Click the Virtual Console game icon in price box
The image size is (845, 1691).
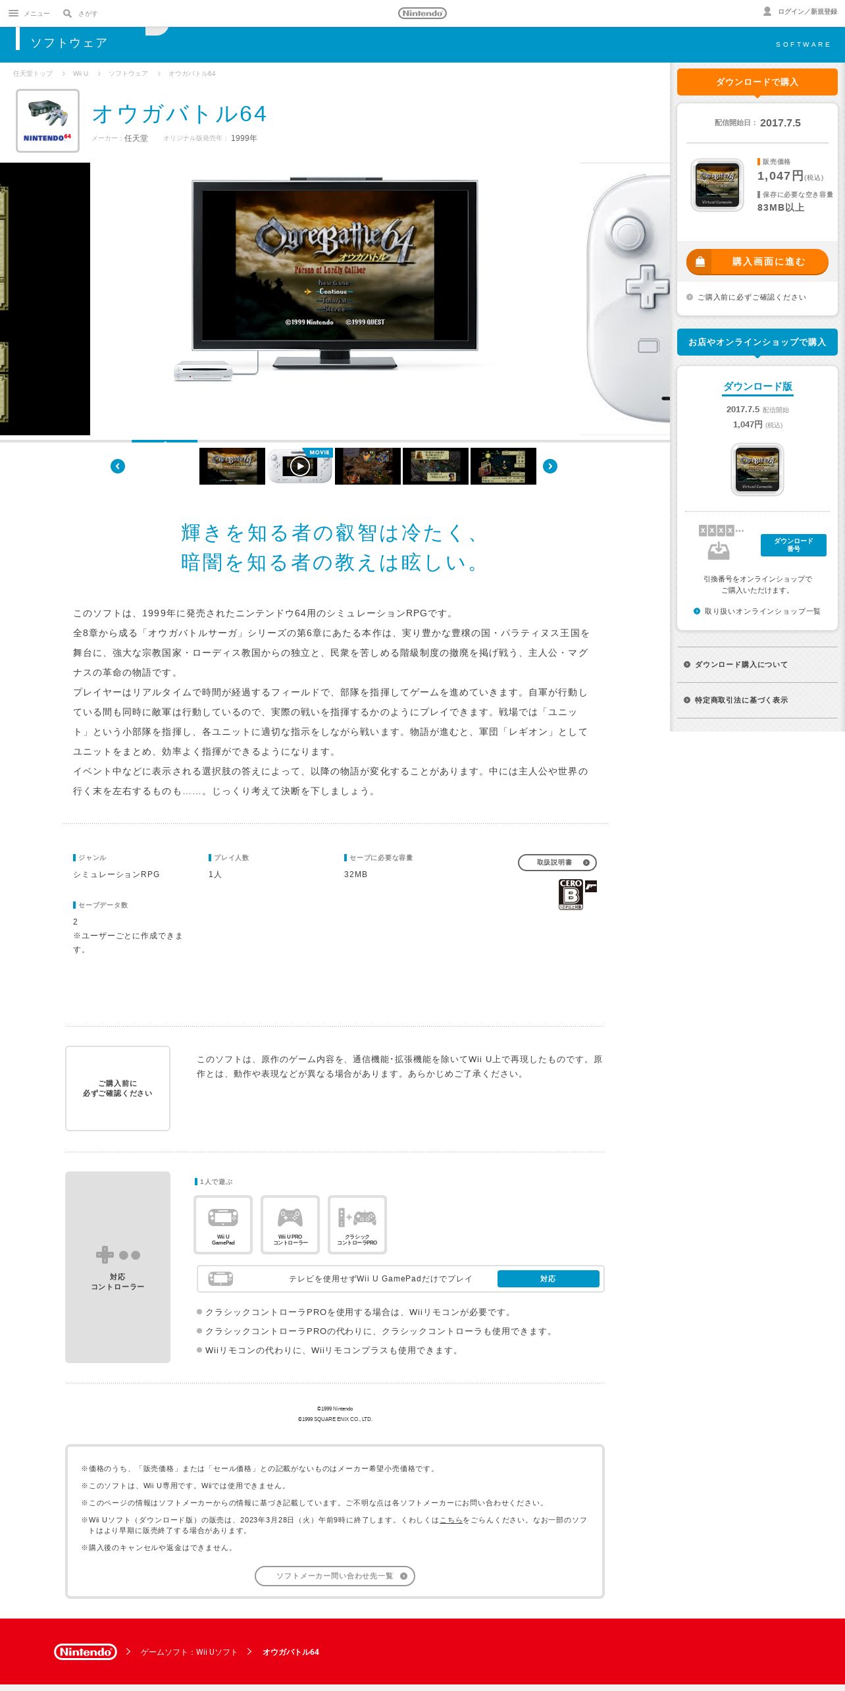(717, 185)
